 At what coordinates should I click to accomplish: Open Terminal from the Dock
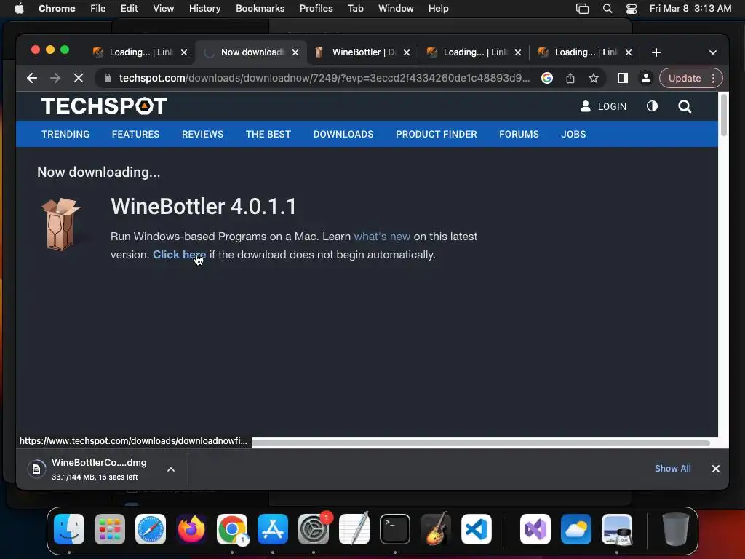[x=395, y=529]
